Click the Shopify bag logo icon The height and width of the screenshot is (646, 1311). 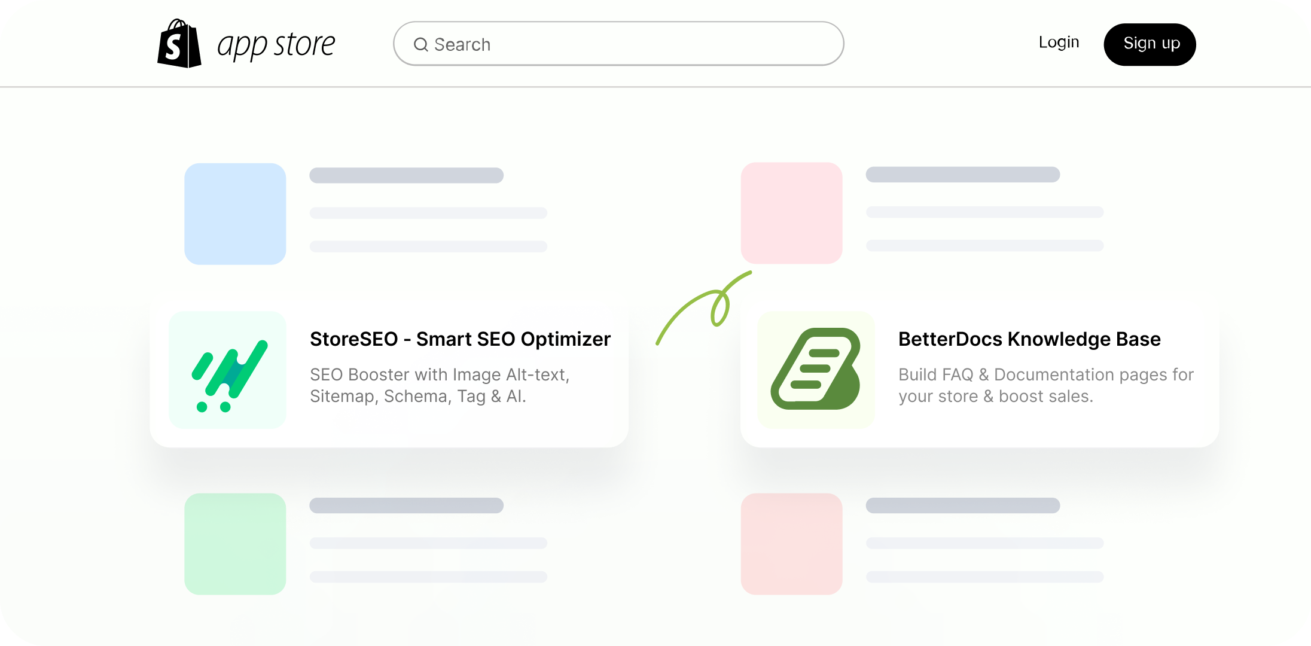pyautogui.click(x=179, y=44)
